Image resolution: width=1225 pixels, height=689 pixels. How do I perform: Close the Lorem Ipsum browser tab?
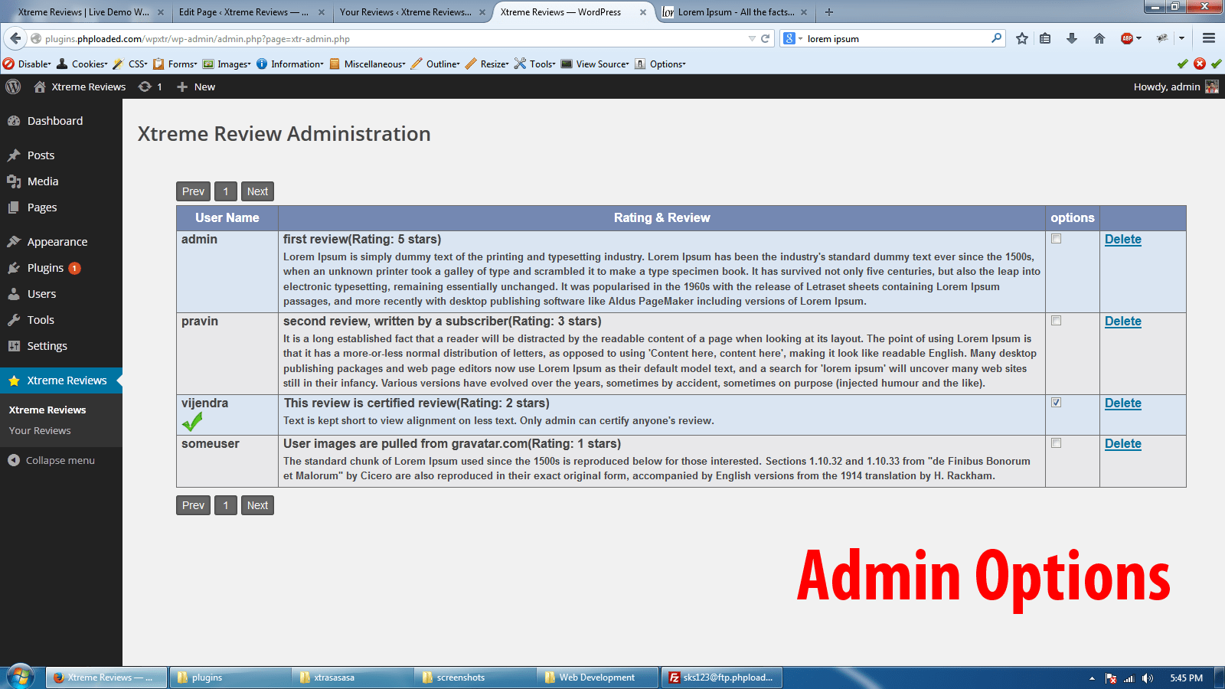(x=803, y=12)
